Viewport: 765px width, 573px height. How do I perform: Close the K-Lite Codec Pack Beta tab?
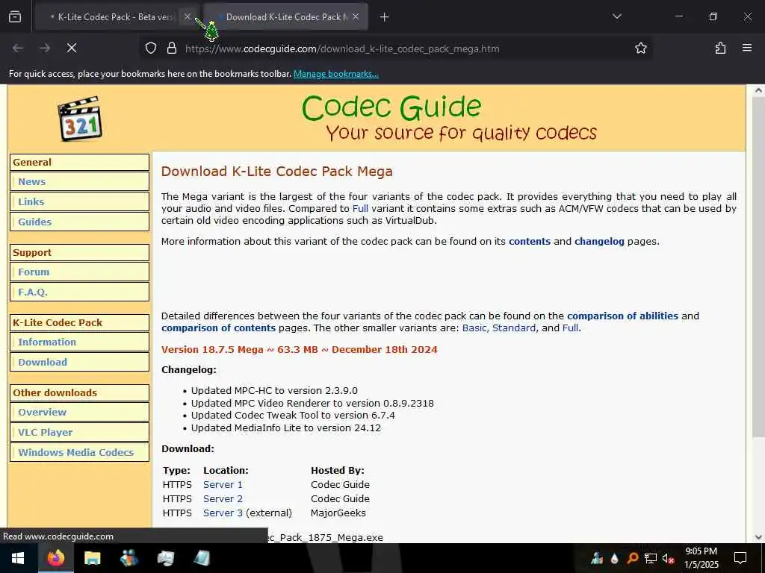coord(188,16)
